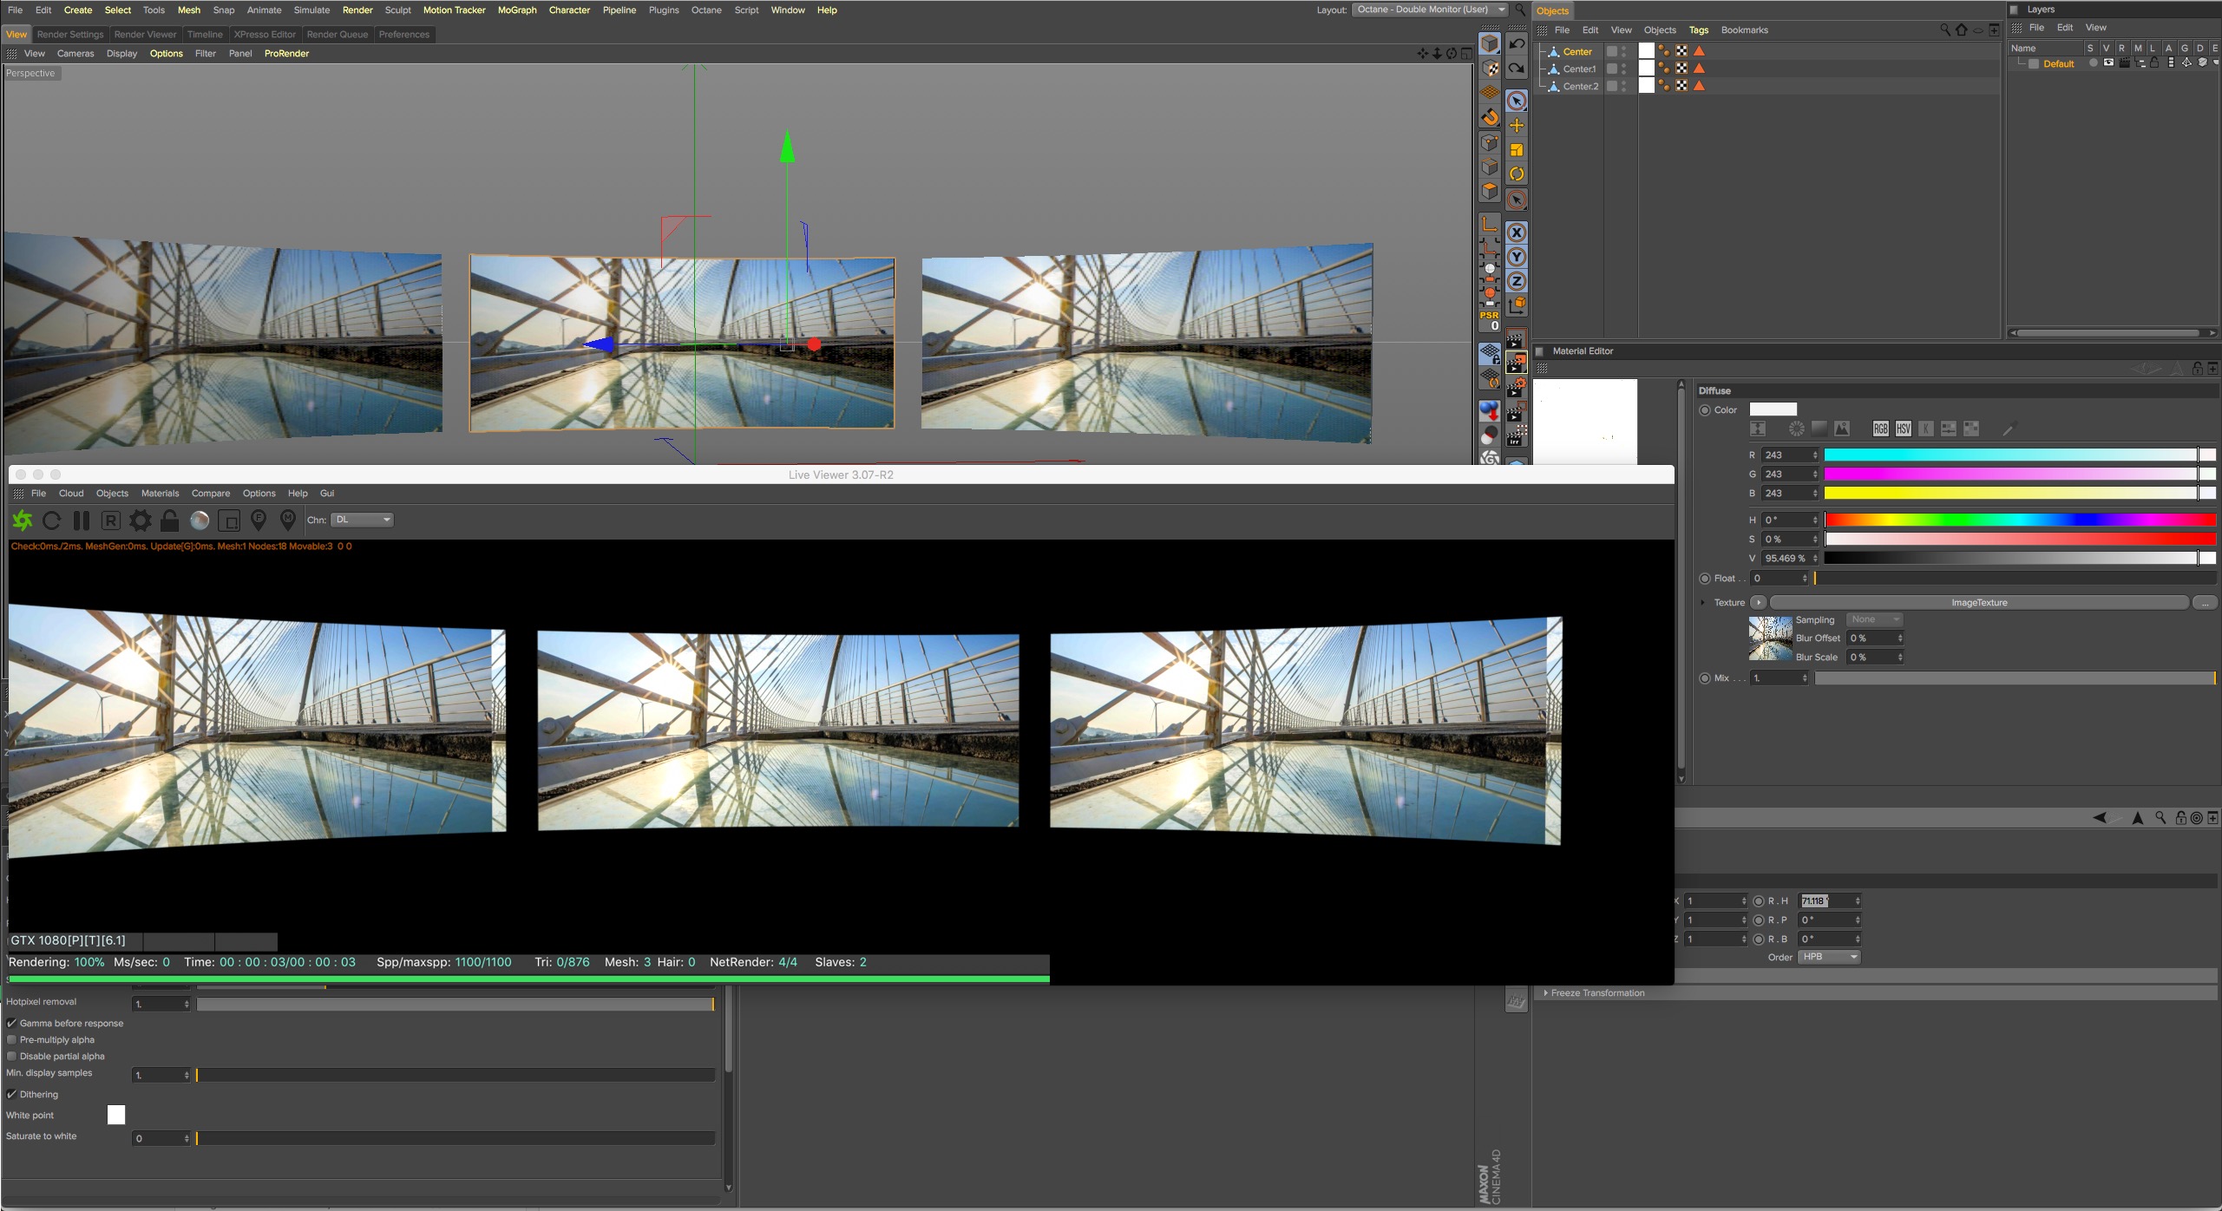Image resolution: width=2222 pixels, height=1211 pixels.
Task: Open Octane settings gear icon
Action: pos(140,520)
